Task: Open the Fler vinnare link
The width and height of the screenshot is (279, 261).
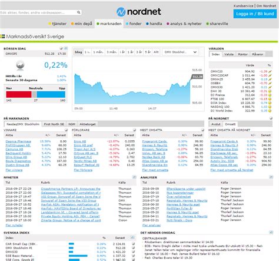Action: click(x=14, y=170)
